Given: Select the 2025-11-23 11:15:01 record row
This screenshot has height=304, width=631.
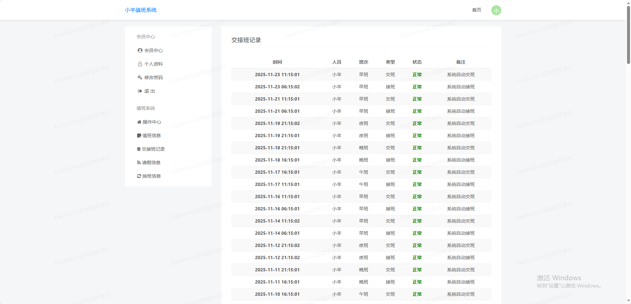Looking at the screenshot, I should click(x=361, y=75).
